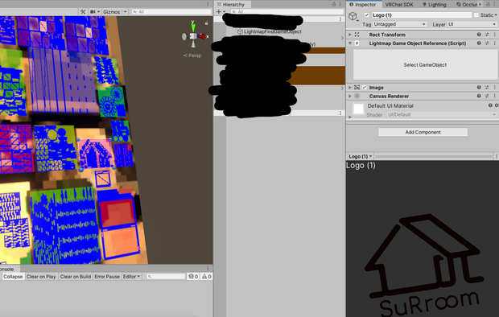
Task: Click the scene view lock icon
Action: pos(206,23)
